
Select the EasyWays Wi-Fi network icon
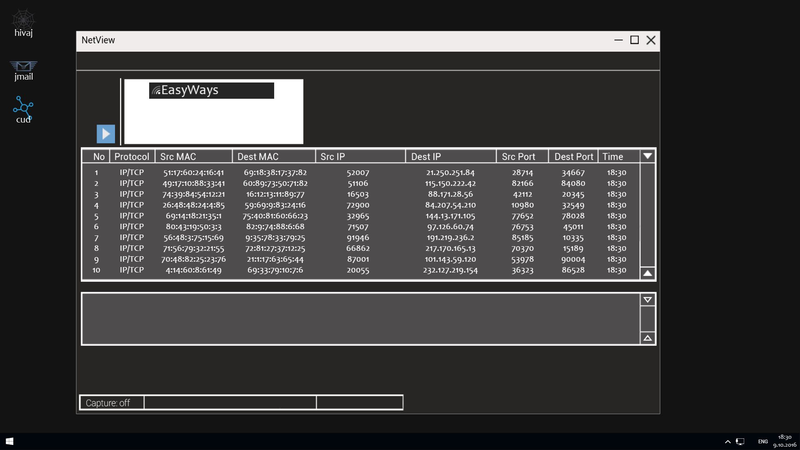pyautogui.click(x=211, y=90)
